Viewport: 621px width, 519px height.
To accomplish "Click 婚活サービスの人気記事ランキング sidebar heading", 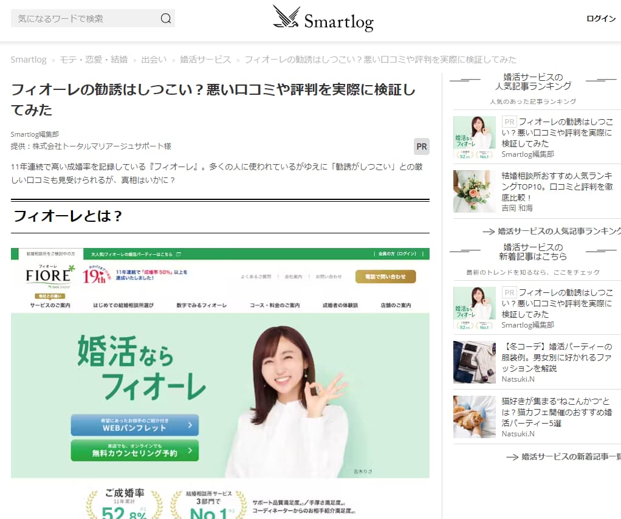I will pos(533,81).
